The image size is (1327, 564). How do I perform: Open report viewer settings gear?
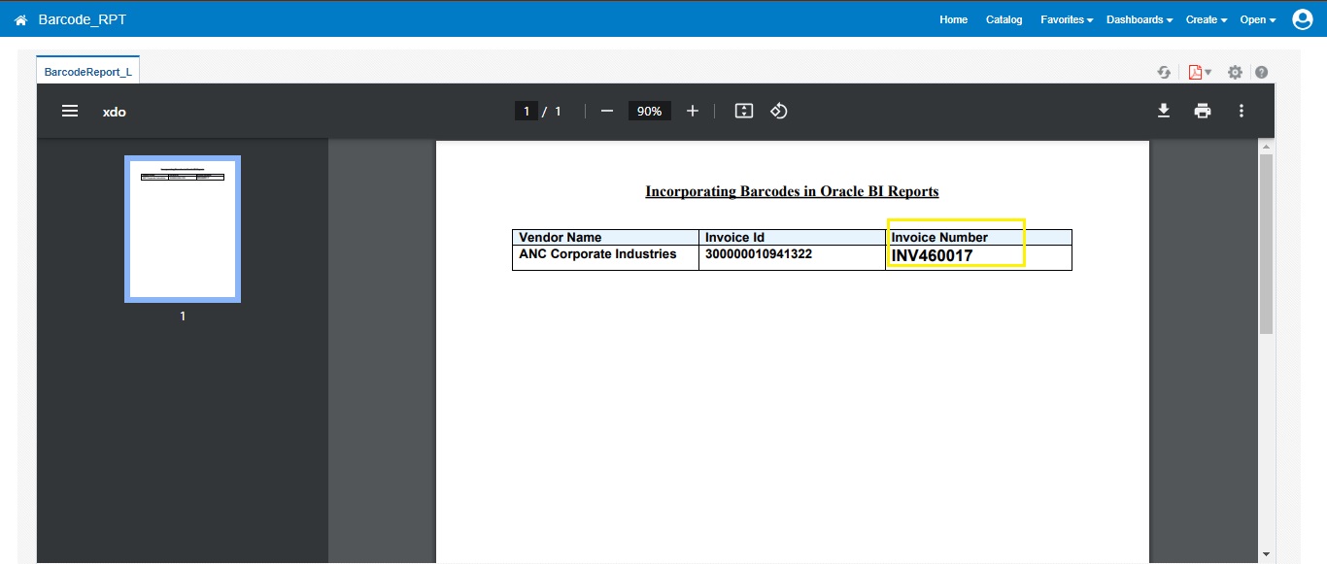point(1234,71)
